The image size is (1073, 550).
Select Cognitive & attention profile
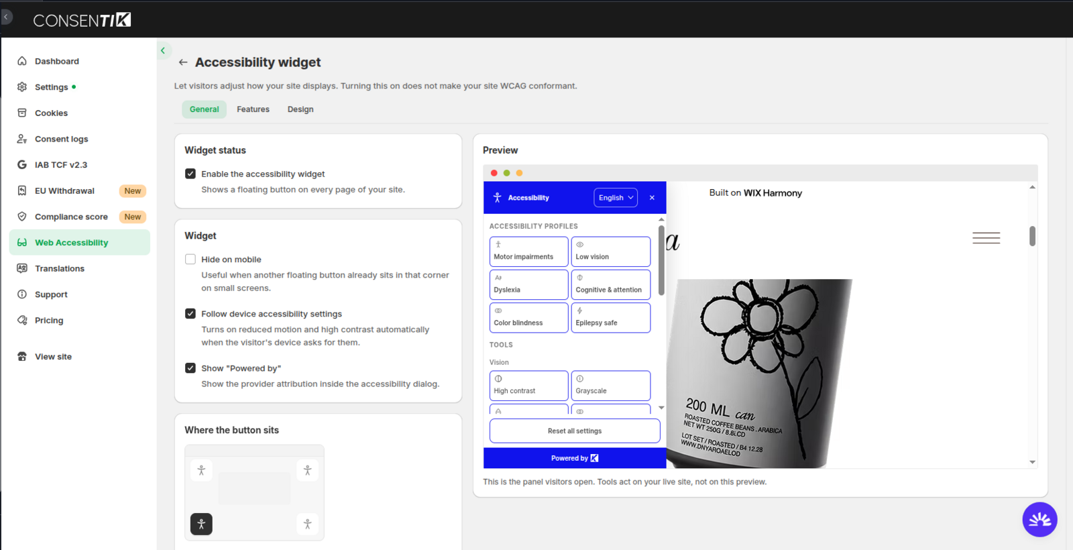[611, 284]
